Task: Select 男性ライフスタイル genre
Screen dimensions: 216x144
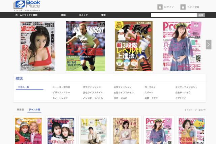Action: [x=93, y=93]
